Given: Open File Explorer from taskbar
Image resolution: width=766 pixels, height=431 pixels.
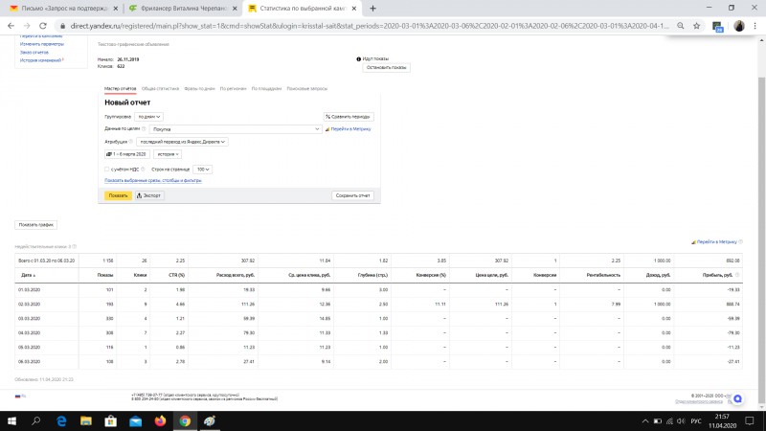Looking at the screenshot, I should tap(86, 420).
